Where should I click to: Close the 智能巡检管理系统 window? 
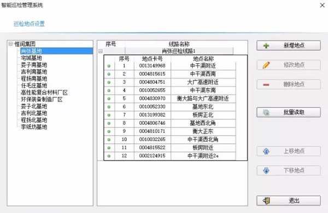[323, 5]
